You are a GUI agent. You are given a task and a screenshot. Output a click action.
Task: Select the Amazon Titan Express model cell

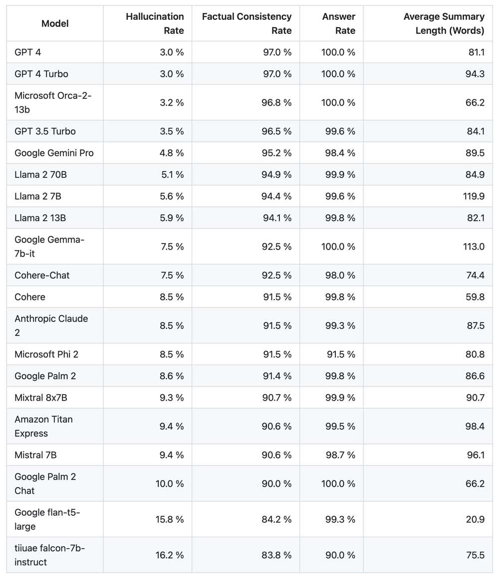point(43,426)
